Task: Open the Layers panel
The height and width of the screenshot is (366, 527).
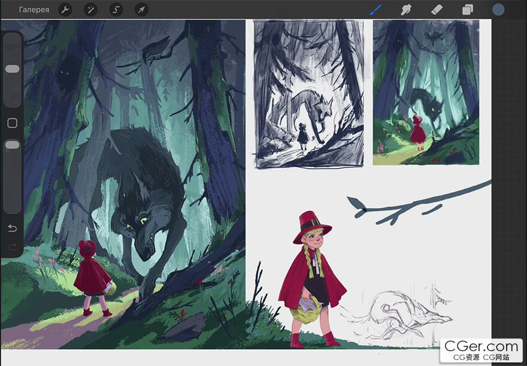Action: click(468, 10)
